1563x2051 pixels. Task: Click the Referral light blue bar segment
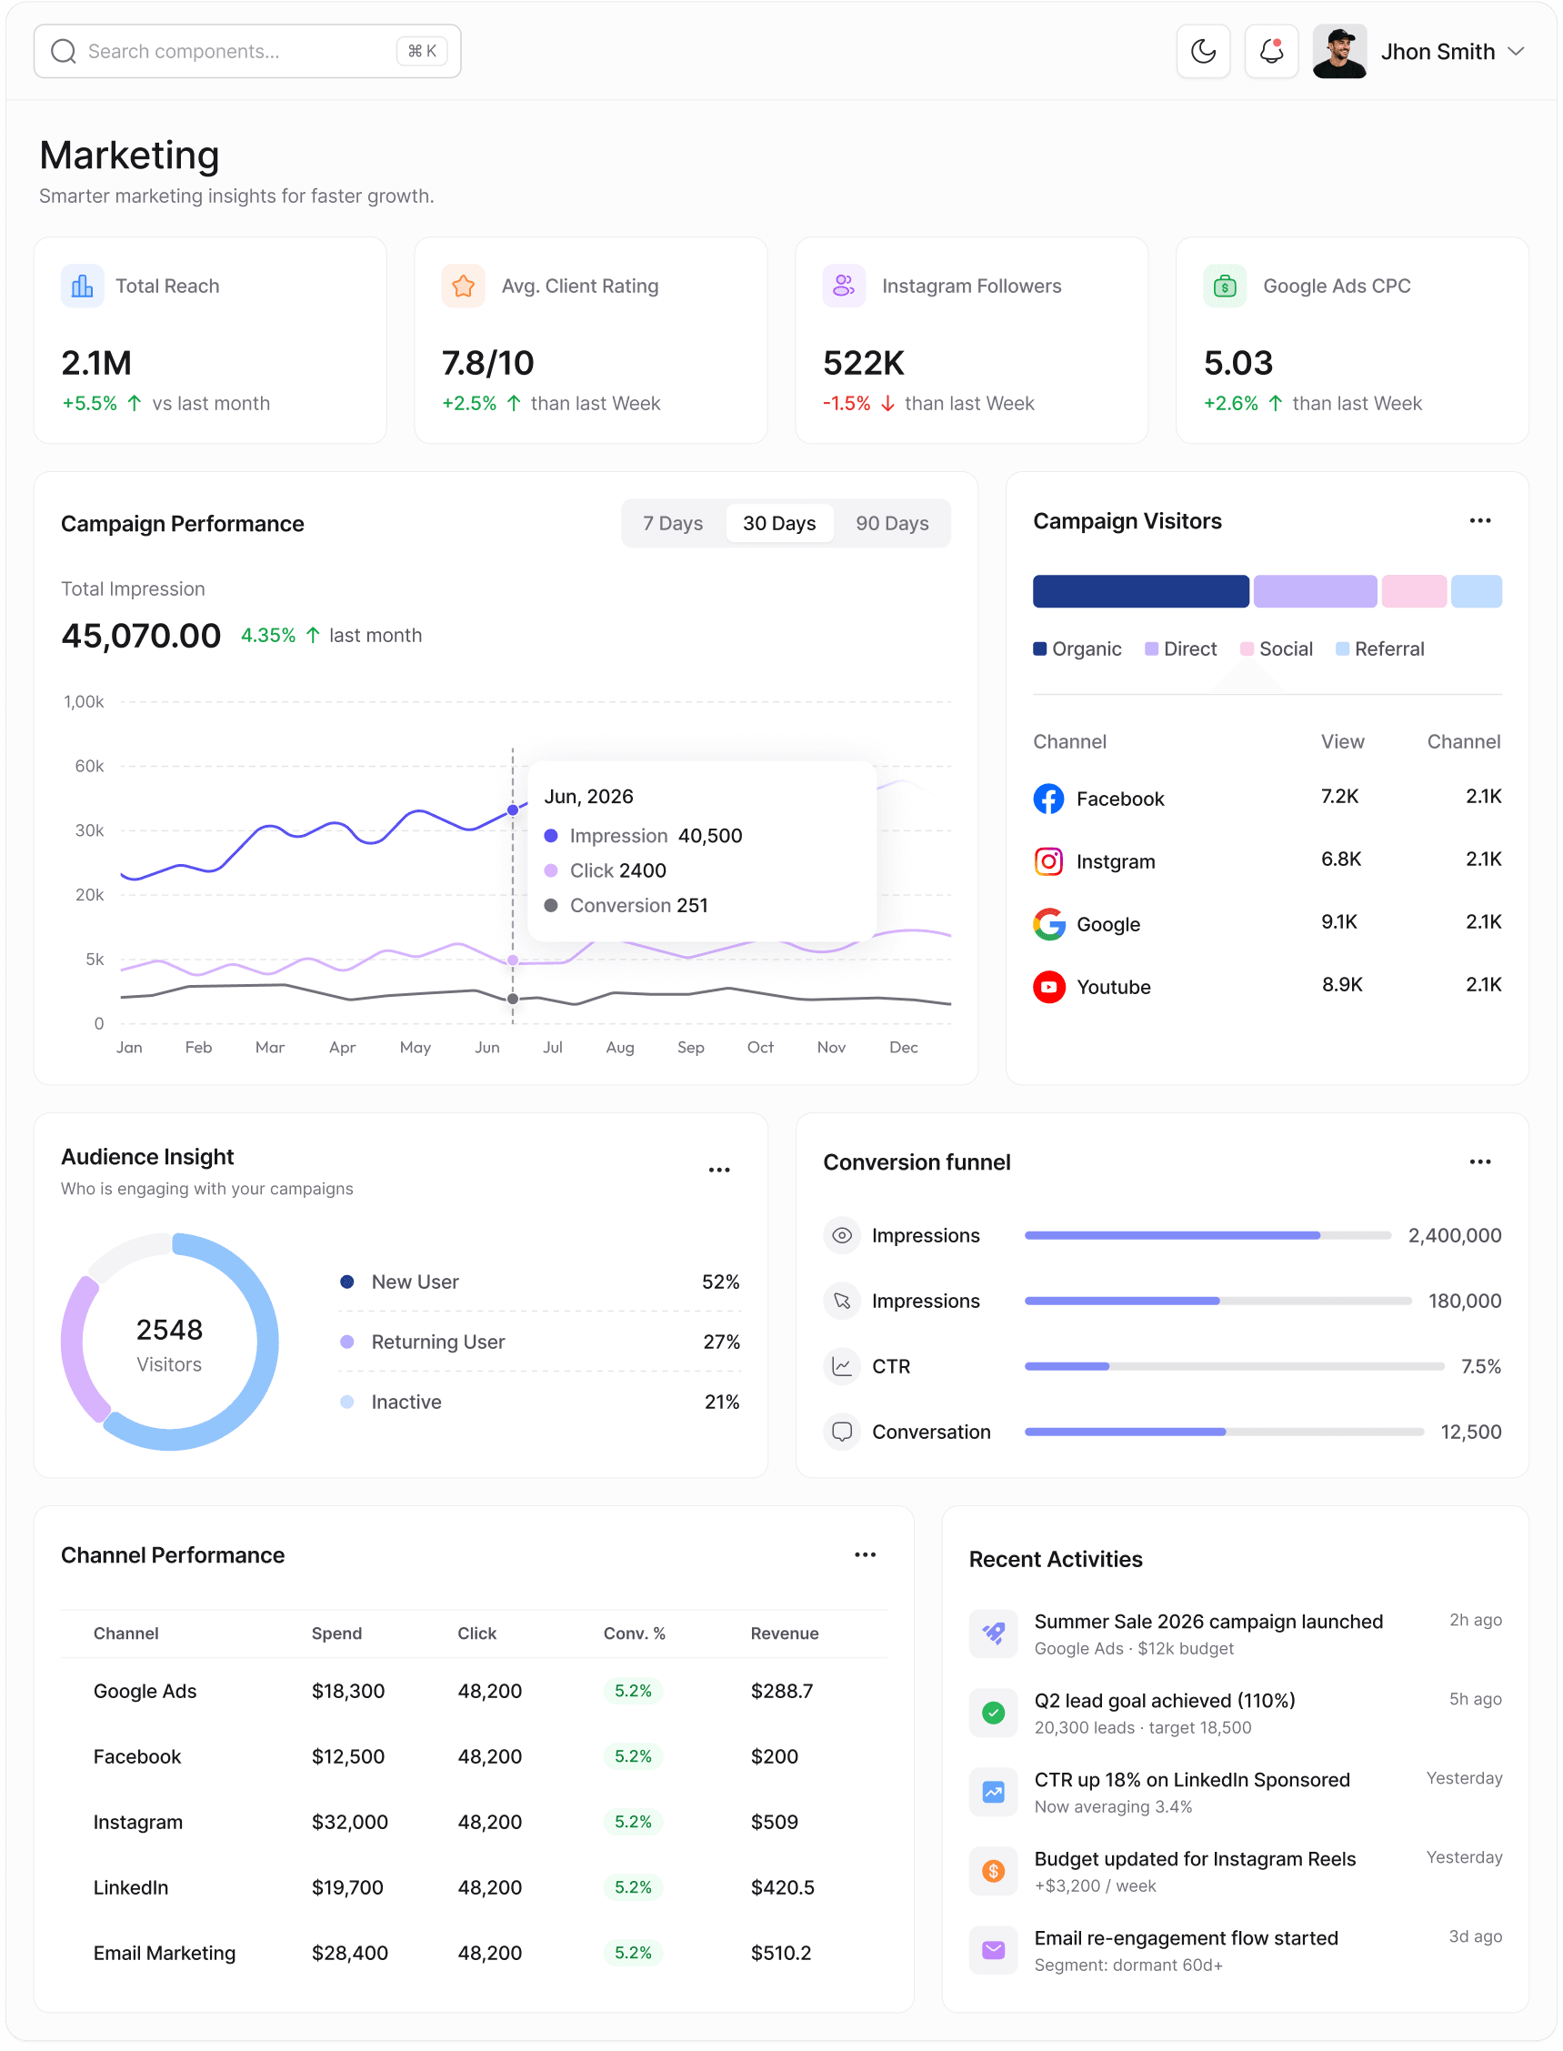(x=1477, y=592)
